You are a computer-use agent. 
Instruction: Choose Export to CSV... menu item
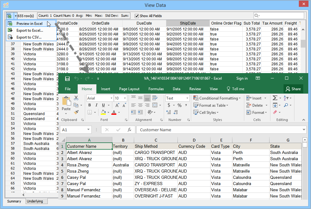[29, 37]
